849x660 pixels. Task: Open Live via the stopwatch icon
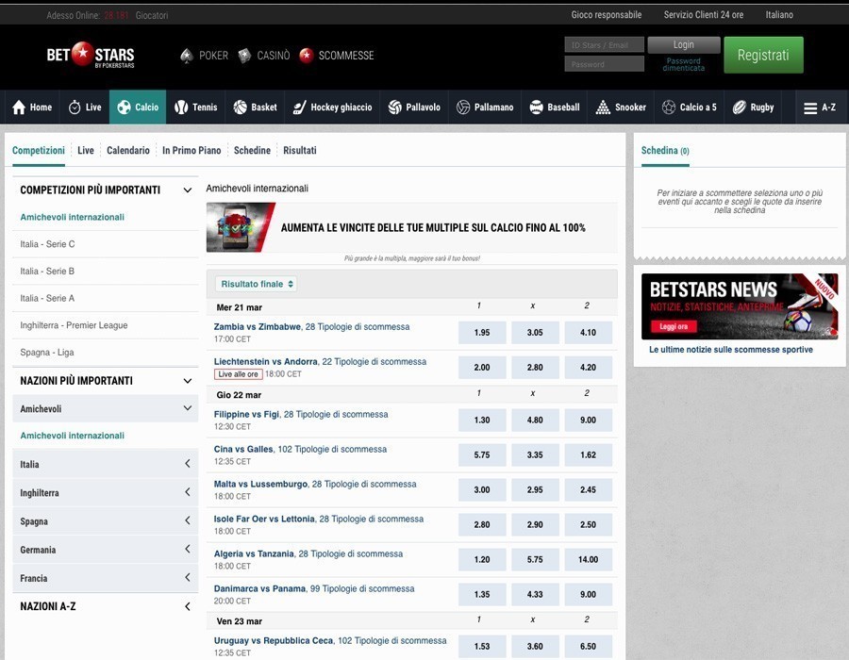75,107
